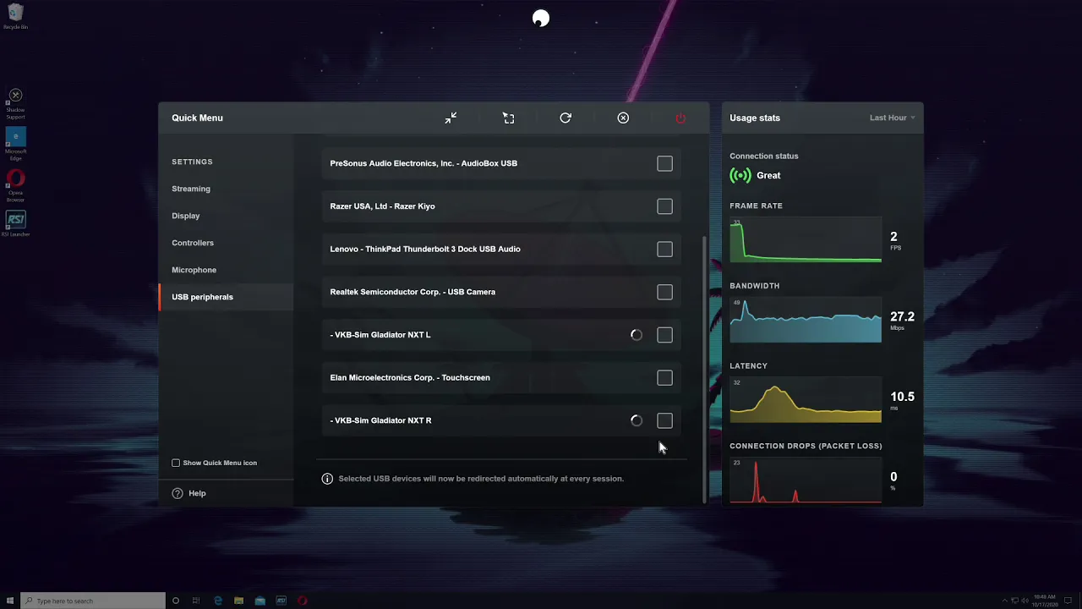Viewport: 1082px width, 609px height.
Task: Click the Latency graph
Action: tap(806, 400)
